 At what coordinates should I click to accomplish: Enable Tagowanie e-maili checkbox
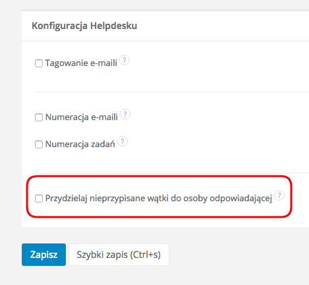(x=39, y=63)
